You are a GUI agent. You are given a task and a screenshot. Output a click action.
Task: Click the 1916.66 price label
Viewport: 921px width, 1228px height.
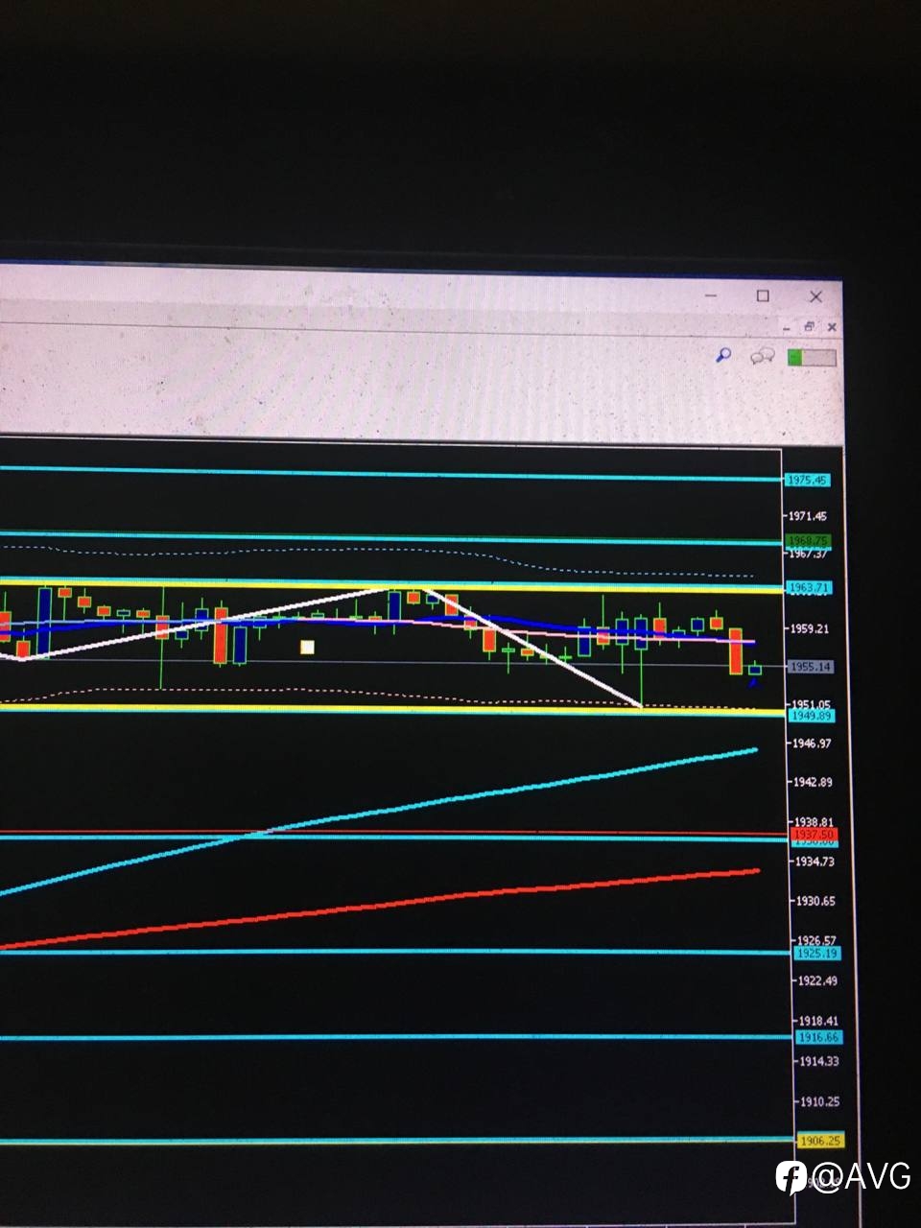pos(818,1037)
